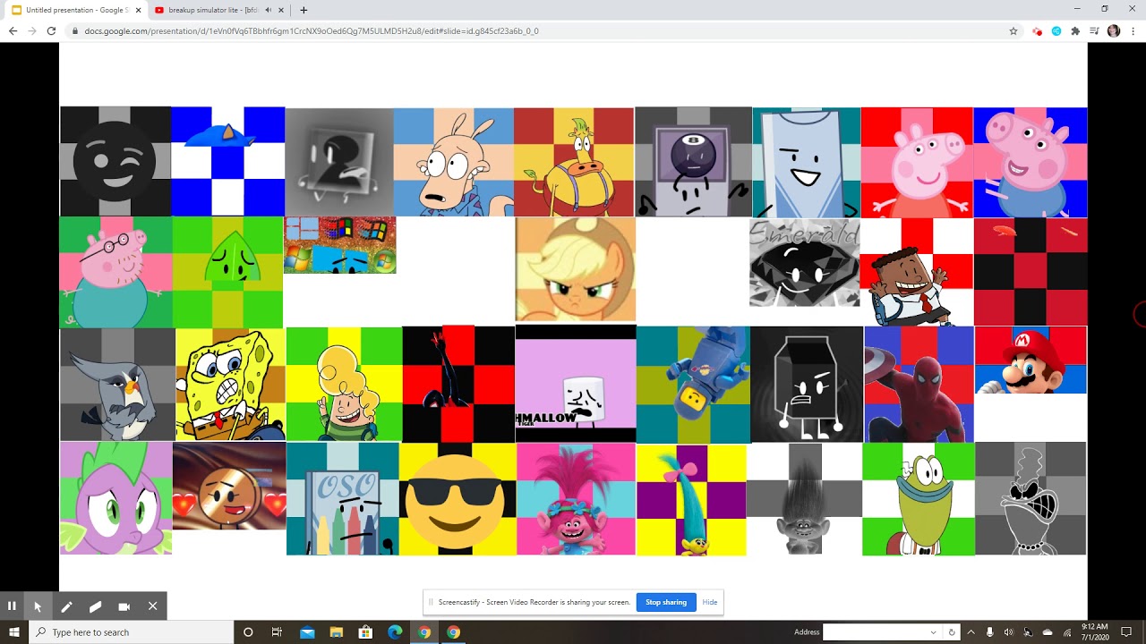Pause the Screencastify recording
1146x644 pixels.
12,606
